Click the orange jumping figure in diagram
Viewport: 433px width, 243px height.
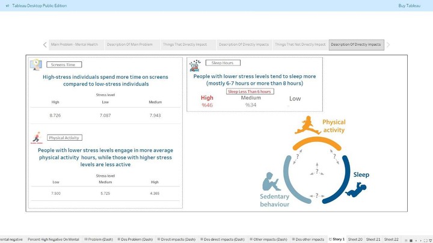click(308, 125)
